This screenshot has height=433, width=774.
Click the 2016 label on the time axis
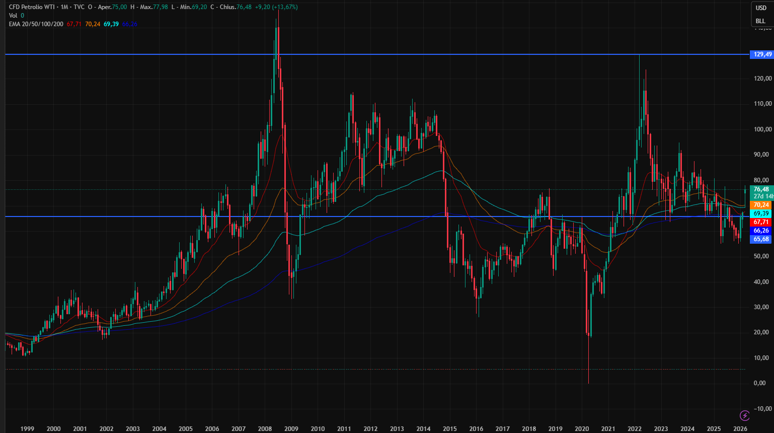pos(476,429)
